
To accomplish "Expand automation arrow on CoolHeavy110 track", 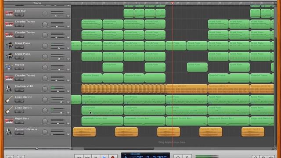I will pyautogui.click(x=68, y=91).
